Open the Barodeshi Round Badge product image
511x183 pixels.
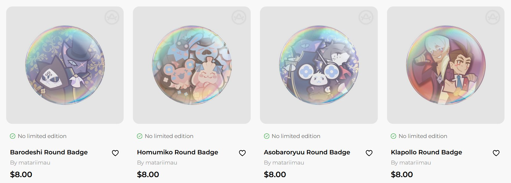[x=65, y=65]
